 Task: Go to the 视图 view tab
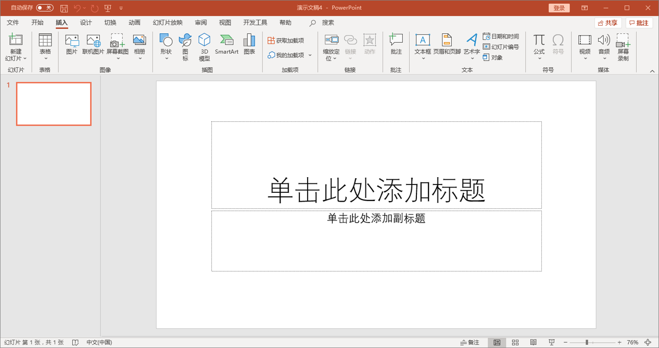(x=225, y=22)
